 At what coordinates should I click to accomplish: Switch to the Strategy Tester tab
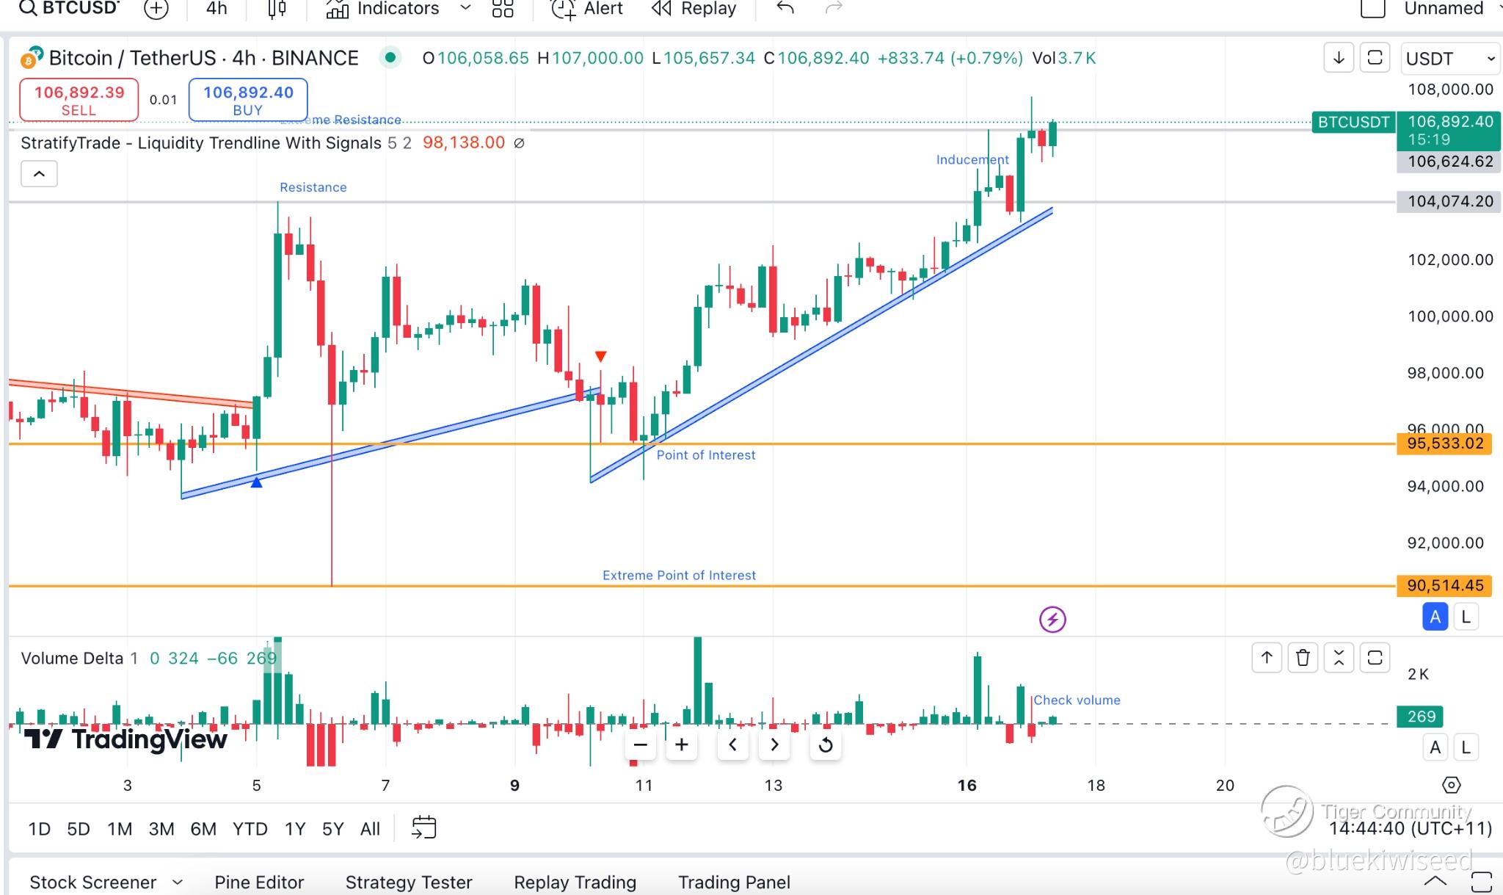click(x=408, y=882)
